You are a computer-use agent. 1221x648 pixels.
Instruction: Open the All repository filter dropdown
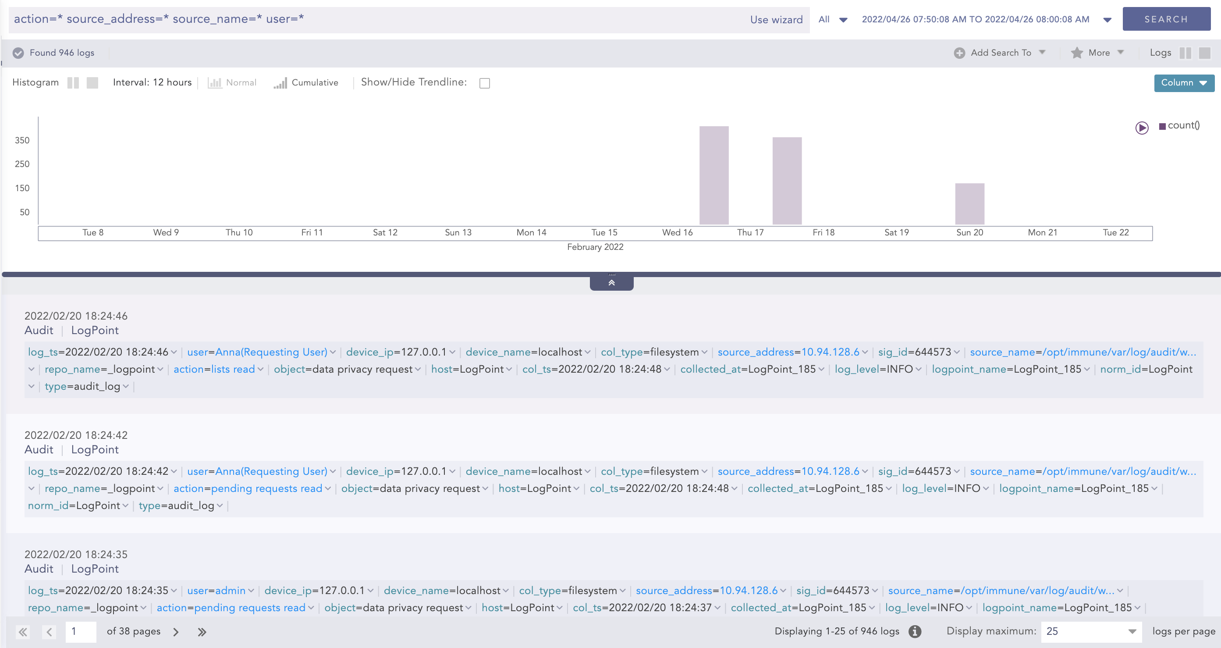[832, 19]
